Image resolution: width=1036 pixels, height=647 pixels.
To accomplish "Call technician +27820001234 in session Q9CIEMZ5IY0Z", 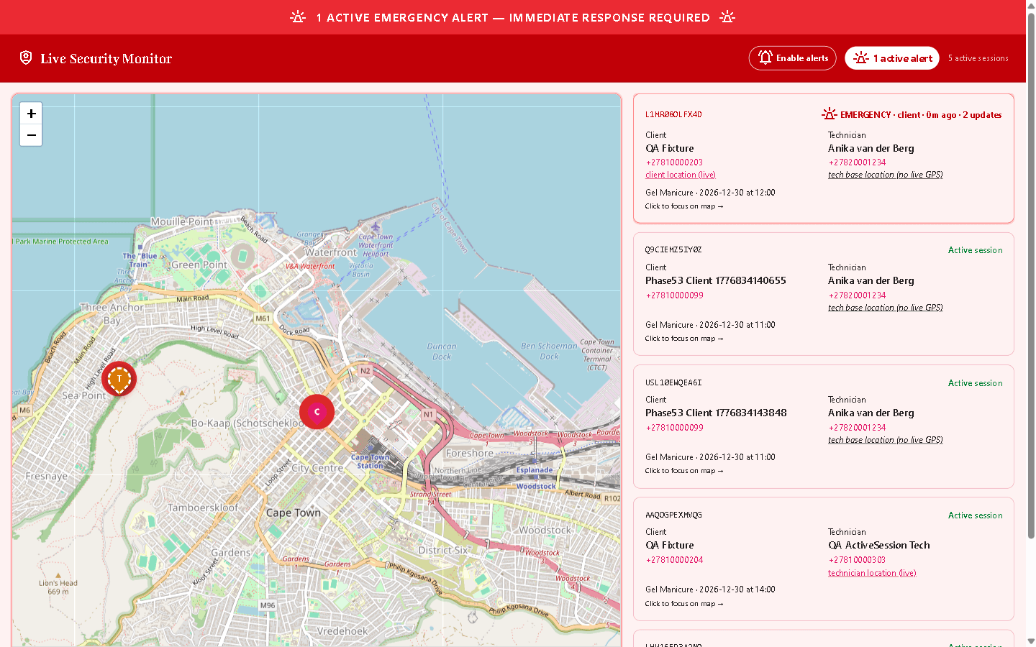I will [x=857, y=295].
